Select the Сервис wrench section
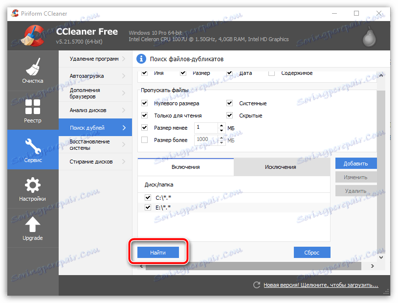 (33, 149)
